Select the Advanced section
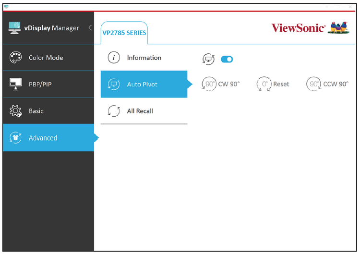This screenshot has width=360, height=254. [x=48, y=138]
